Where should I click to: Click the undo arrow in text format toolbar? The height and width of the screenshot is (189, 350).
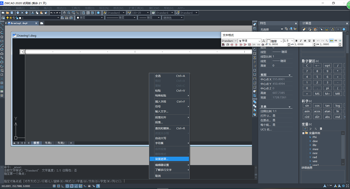(318, 41)
